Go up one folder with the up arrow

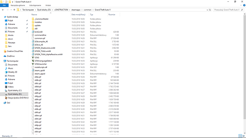coord(14,10)
